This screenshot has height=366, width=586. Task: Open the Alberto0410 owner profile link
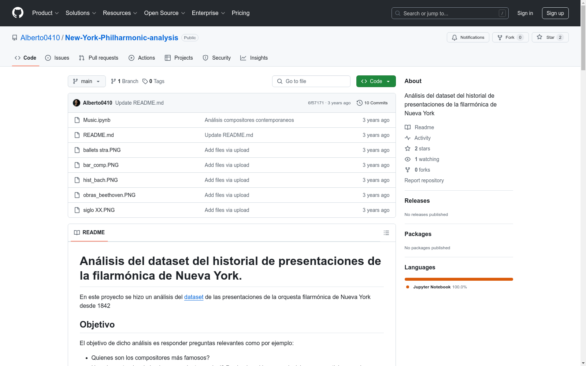click(x=40, y=38)
